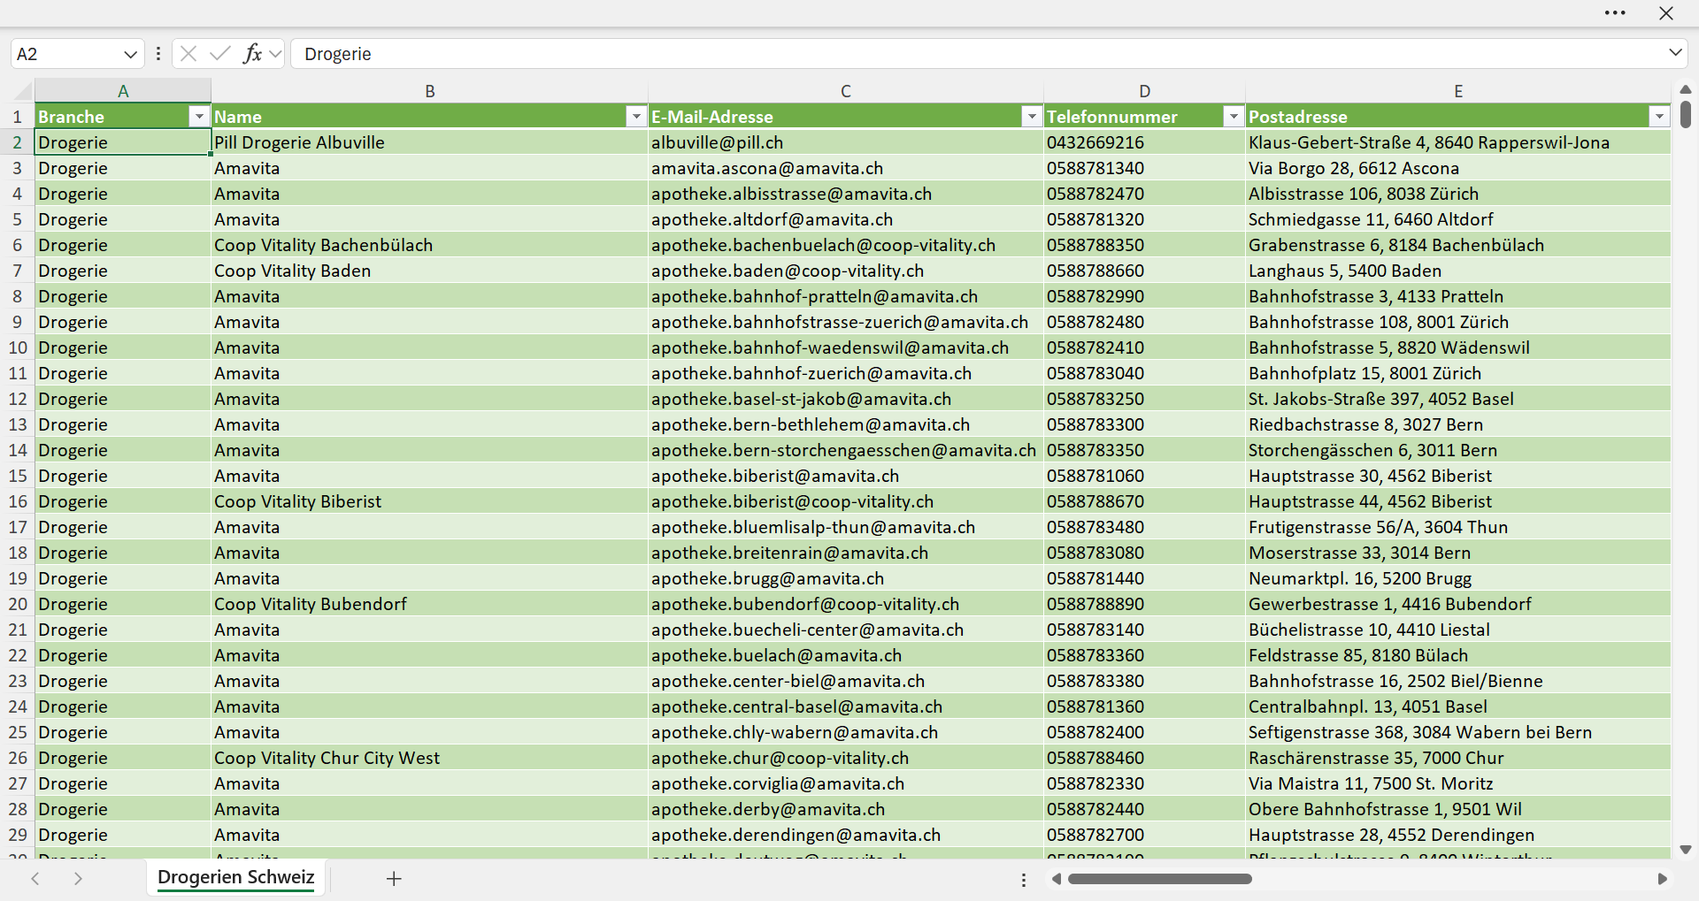Select email apotheke.bern-bethlehem@amavita.ch
Viewport: 1699px width, 901px height.
846,424
